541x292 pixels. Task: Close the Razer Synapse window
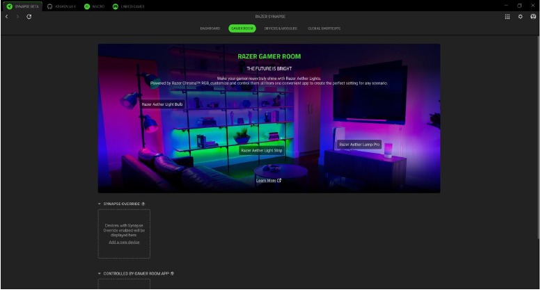pos(533,6)
